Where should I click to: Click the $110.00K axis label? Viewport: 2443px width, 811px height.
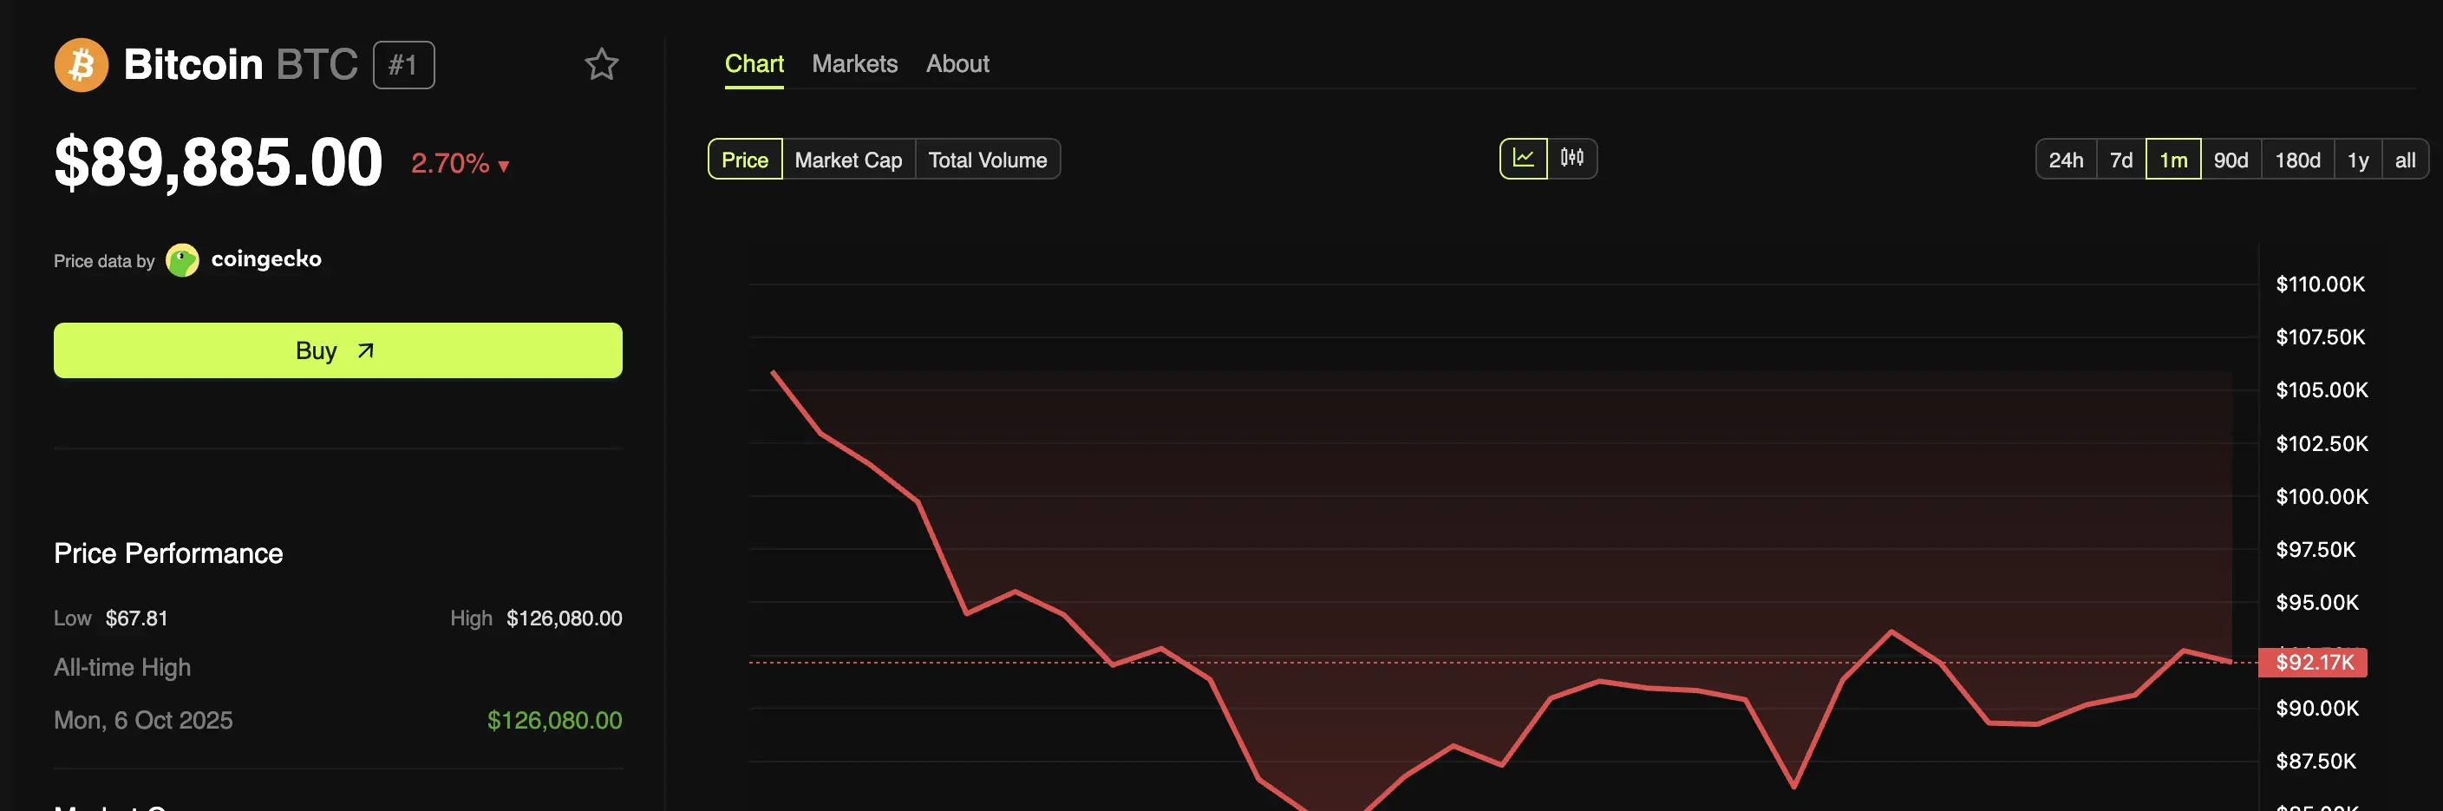[x=2320, y=284]
